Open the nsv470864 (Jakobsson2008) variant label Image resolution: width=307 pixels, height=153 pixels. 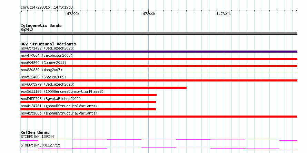coord(47,55)
